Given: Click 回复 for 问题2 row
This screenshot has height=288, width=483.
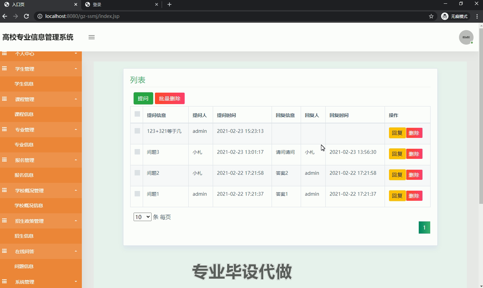Looking at the screenshot, I should (x=397, y=175).
